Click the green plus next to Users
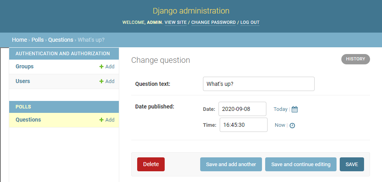The height and width of the screenshot is (182, 382). click(101, 81)
